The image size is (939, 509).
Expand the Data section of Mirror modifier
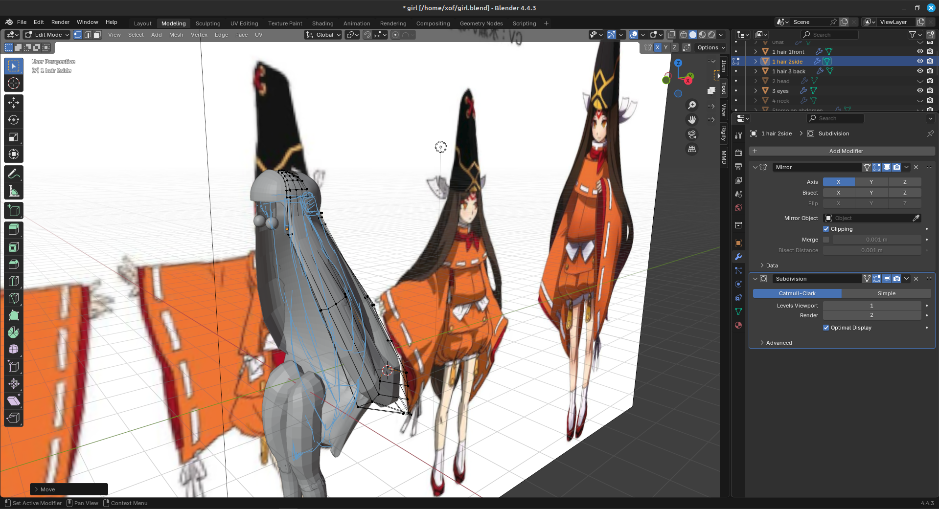[x=762, y=266]
